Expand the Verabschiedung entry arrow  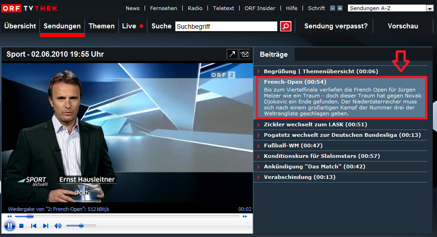(258, 178)
